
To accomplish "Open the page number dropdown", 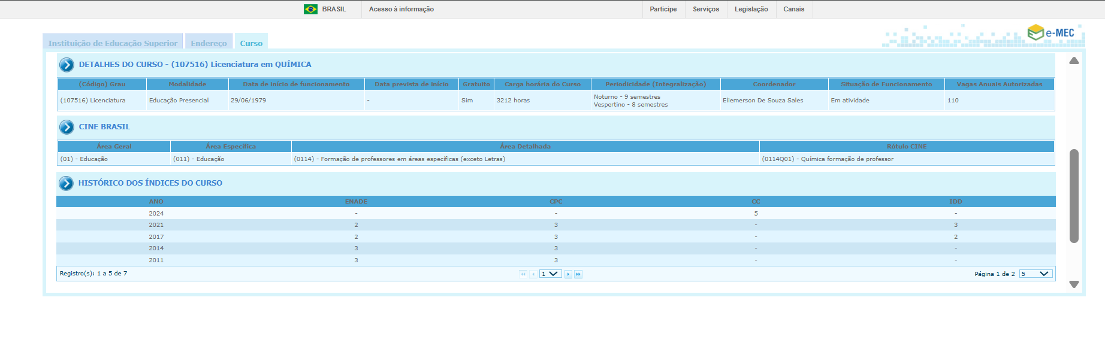I will click(x=550, y=274).
